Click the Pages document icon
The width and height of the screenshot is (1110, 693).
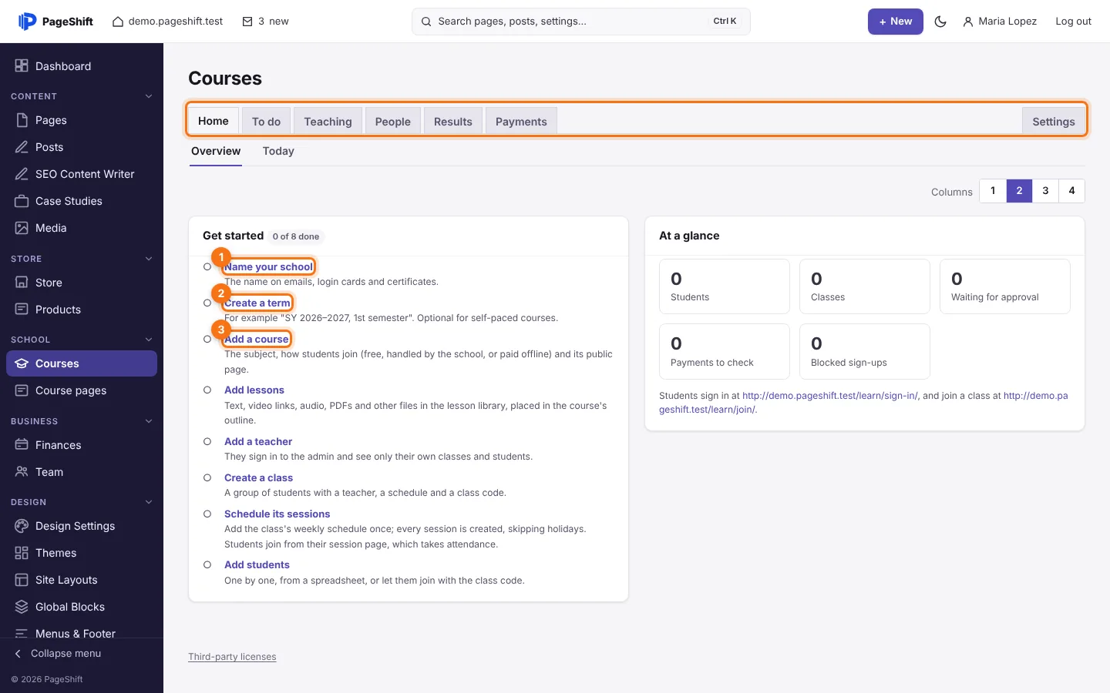coord(22,120)
